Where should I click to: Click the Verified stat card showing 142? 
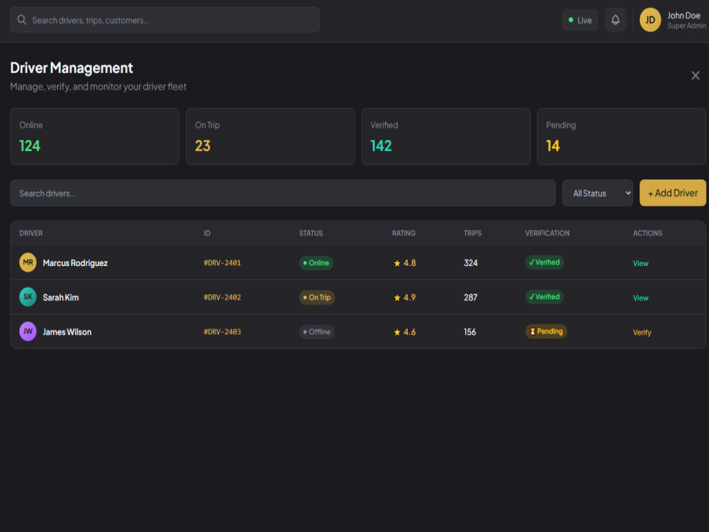click(x=446, y=137)
